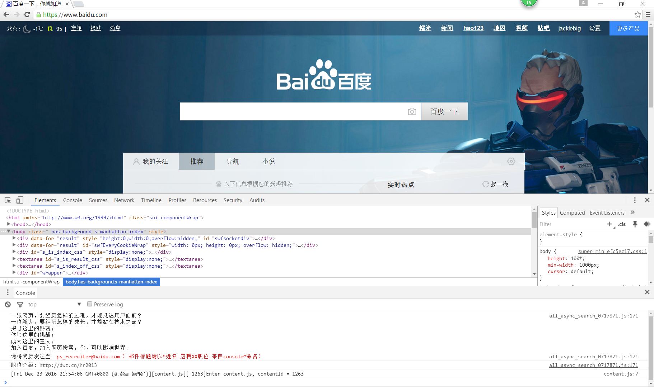This screenshot has height=387, width=654.
Task: Open content.js:7 source link
Action: [621, 374]
